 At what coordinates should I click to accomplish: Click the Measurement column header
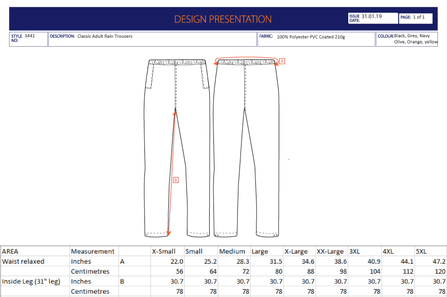coord(93,251)
